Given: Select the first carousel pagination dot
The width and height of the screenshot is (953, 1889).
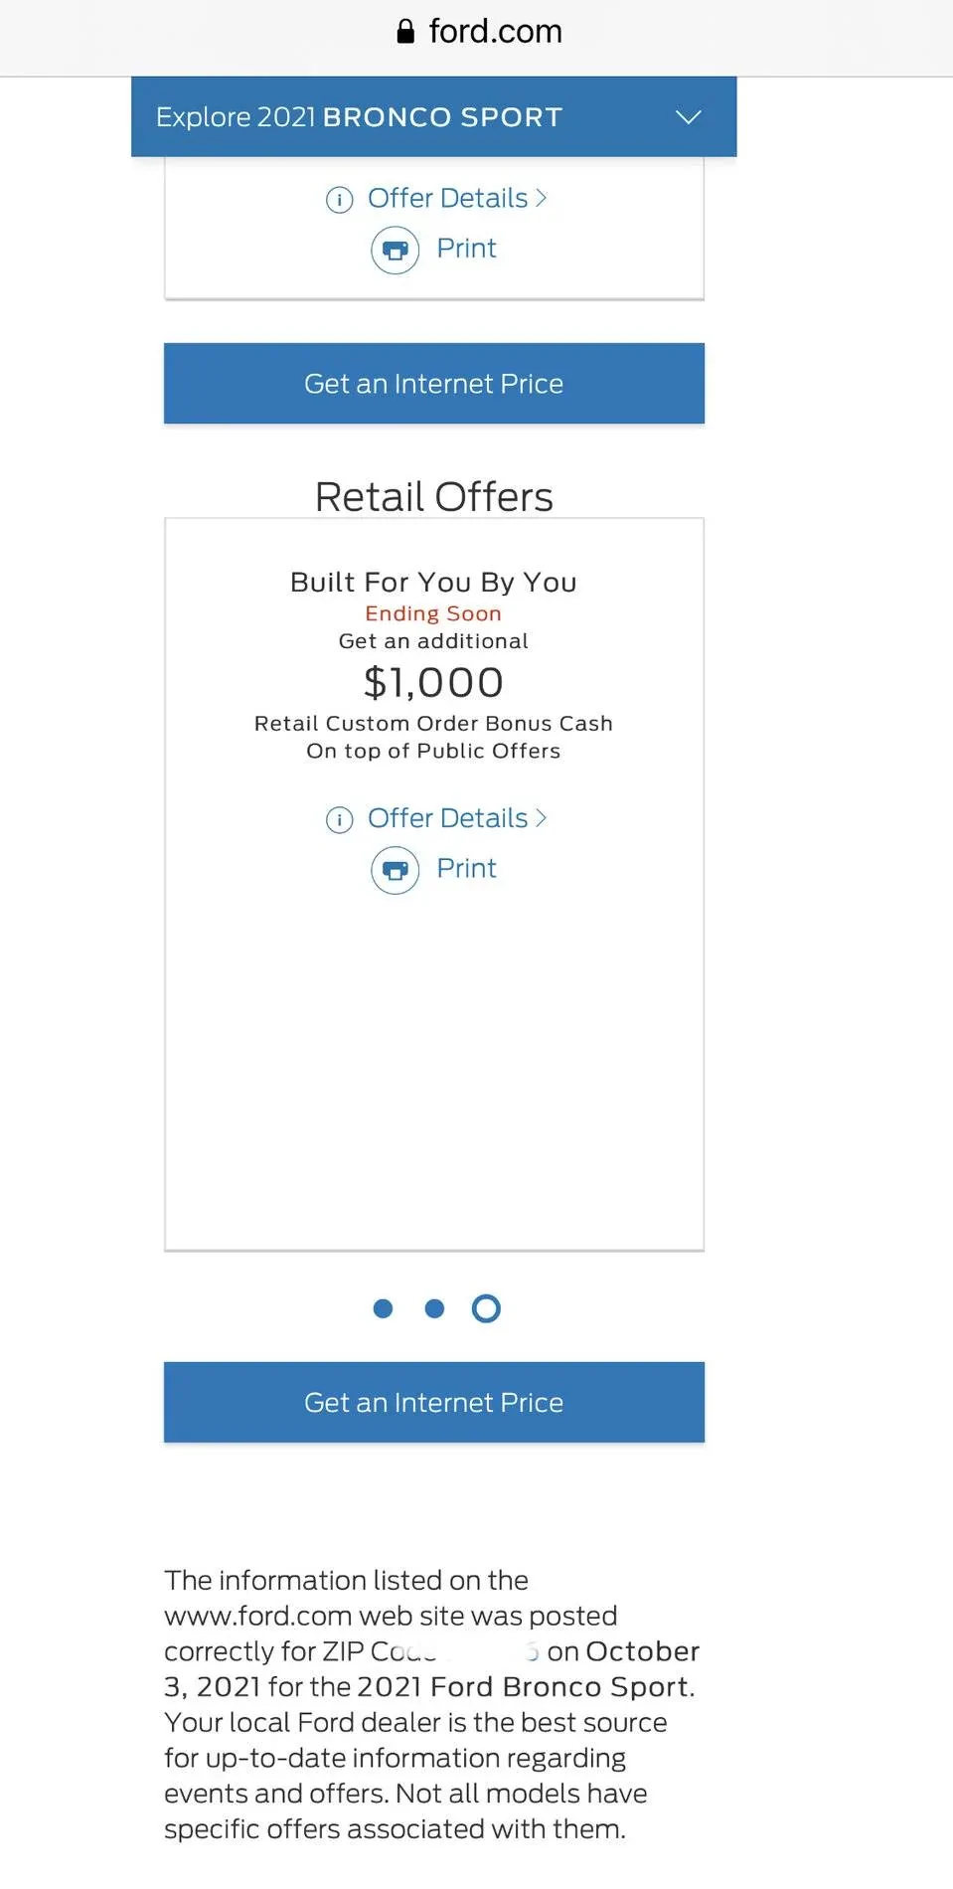Looking at the screenshot, I should coord(383,1308).
